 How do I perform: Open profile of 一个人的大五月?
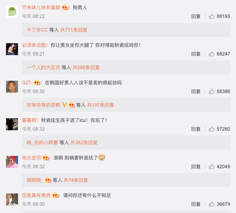click(43, 68)
